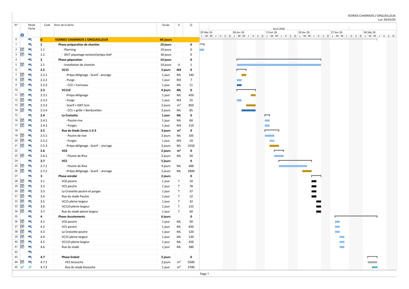This screenshot has width=409, height=289.
Task: Click the 'Mode Tâche' column header
Action: coord(32,27)
